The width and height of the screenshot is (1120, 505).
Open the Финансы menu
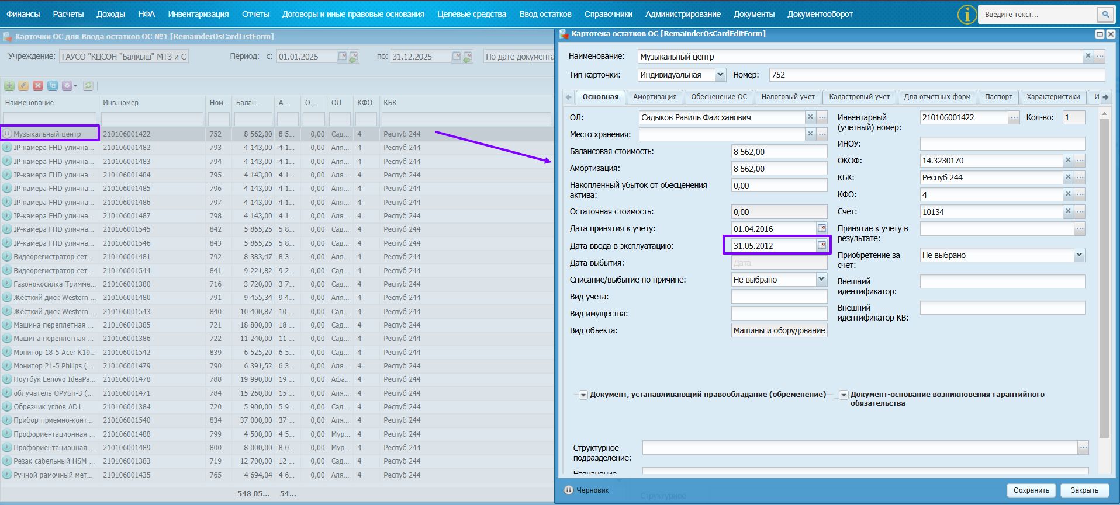pos(23,14)
